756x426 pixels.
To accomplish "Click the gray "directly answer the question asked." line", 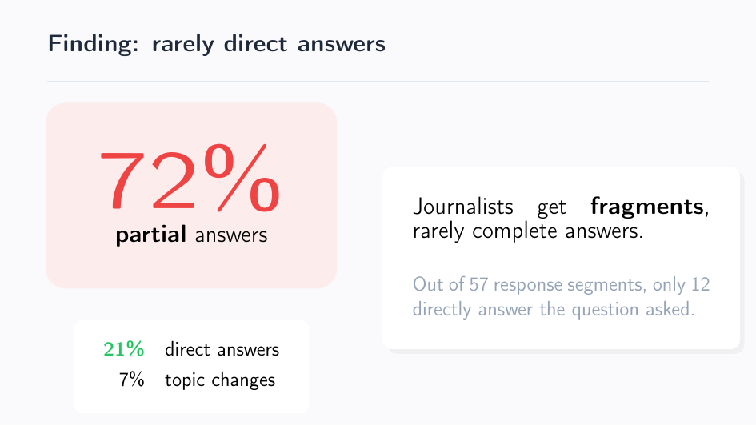I will pyautogui.click(x=553, y=309).
